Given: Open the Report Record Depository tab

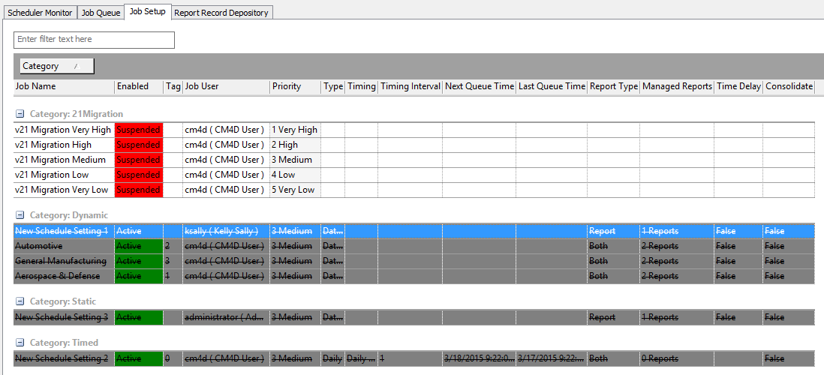Looking at the screenshot, I should click(x=221, y=13).
